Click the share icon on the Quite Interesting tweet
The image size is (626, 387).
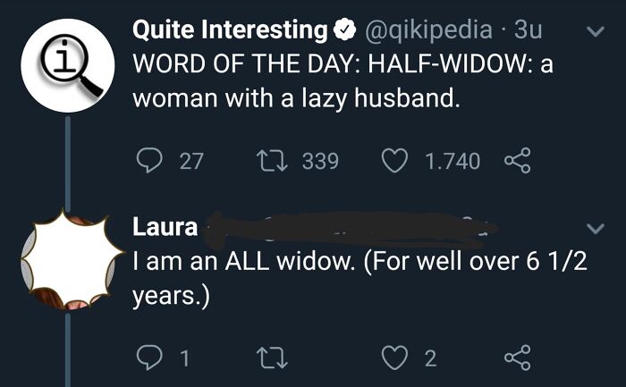517,161
